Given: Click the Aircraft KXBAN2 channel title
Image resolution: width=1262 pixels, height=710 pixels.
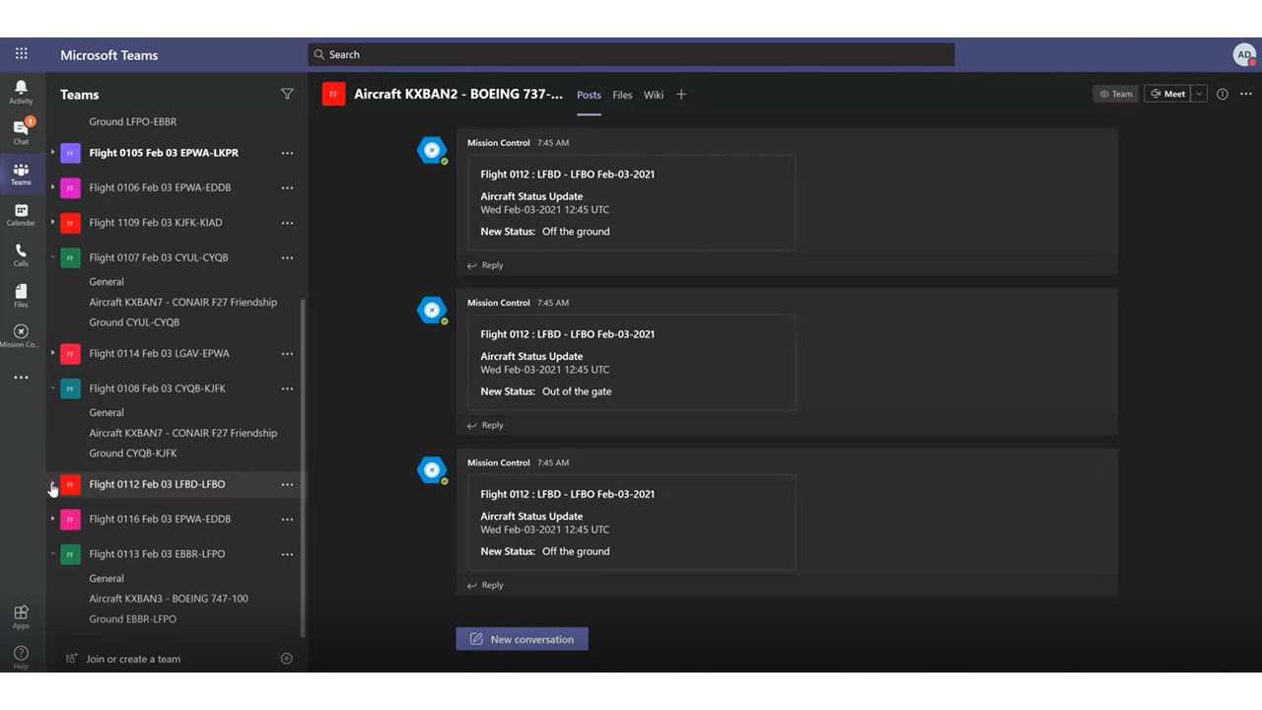Looking at the screenshot, I should tap(458, 95).
